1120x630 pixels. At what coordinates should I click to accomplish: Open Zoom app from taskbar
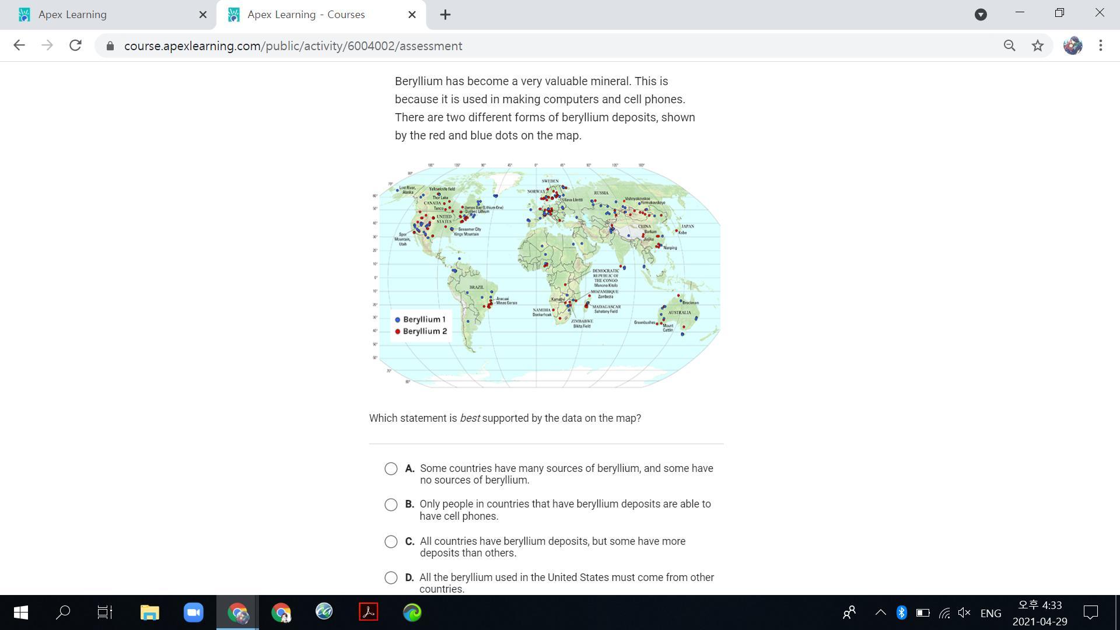pos(193,612)
